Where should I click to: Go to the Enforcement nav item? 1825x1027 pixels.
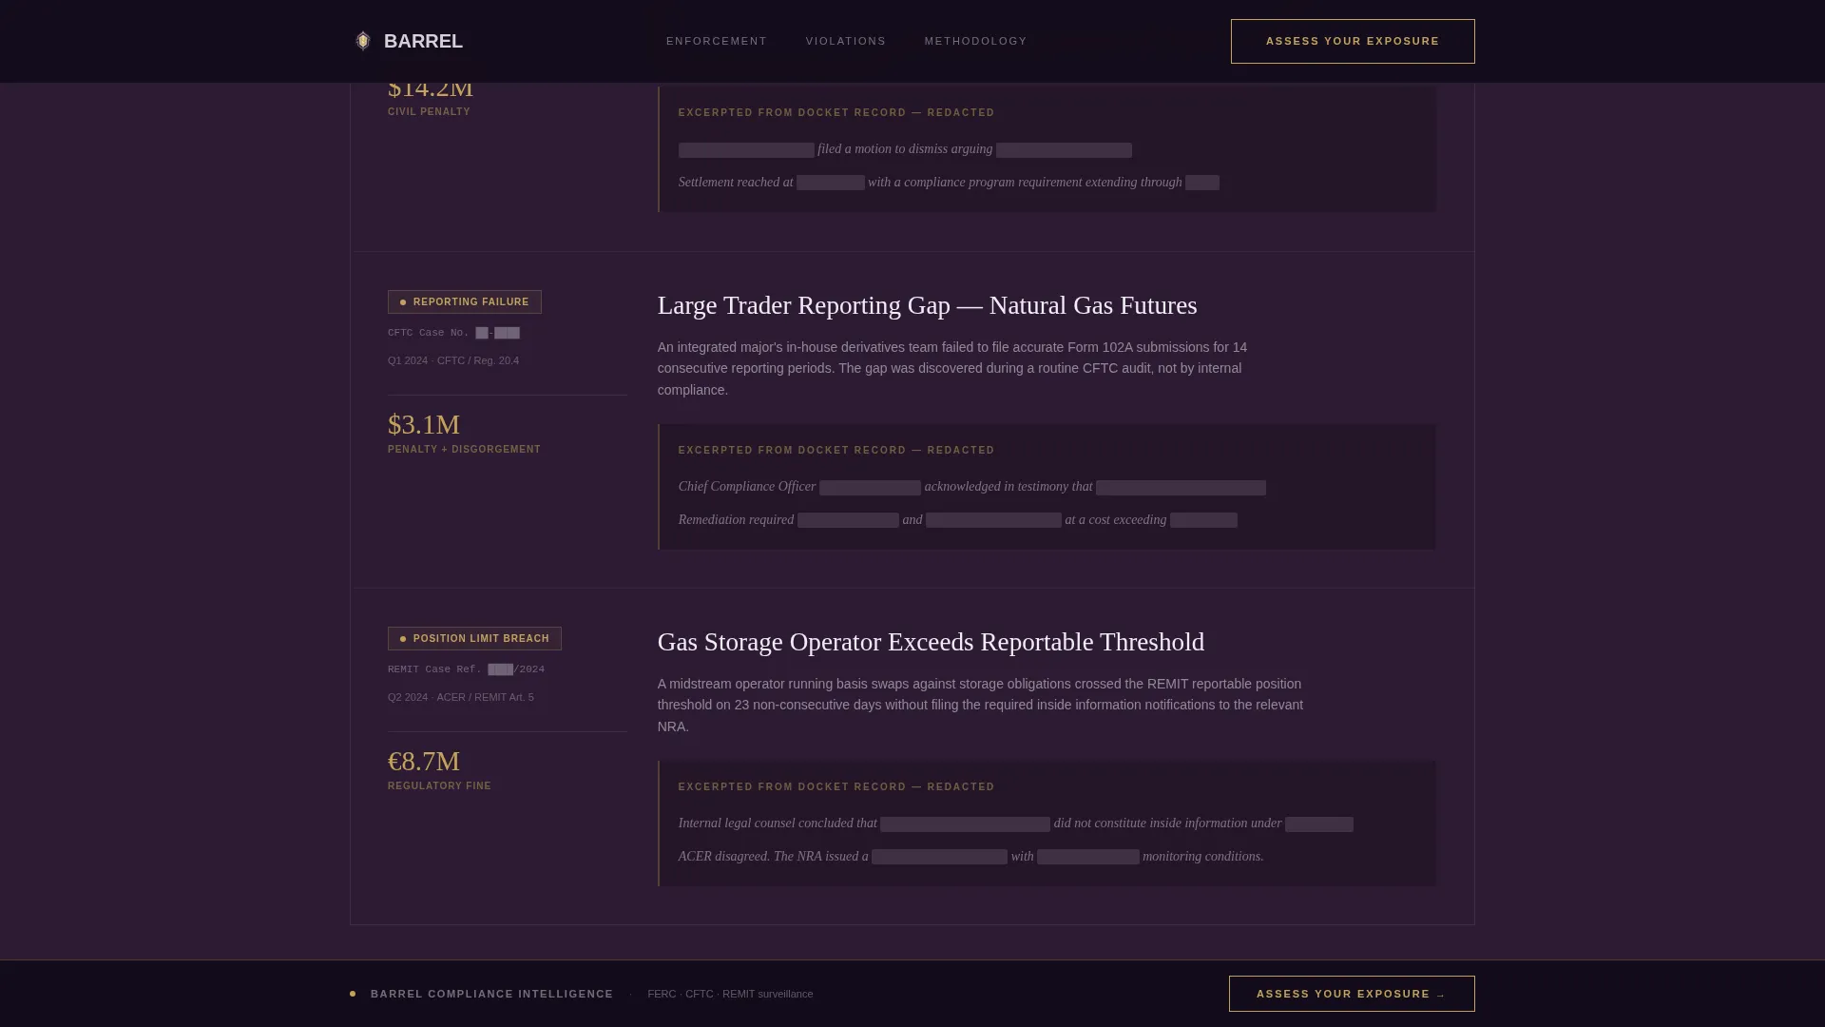coord(717,41)
